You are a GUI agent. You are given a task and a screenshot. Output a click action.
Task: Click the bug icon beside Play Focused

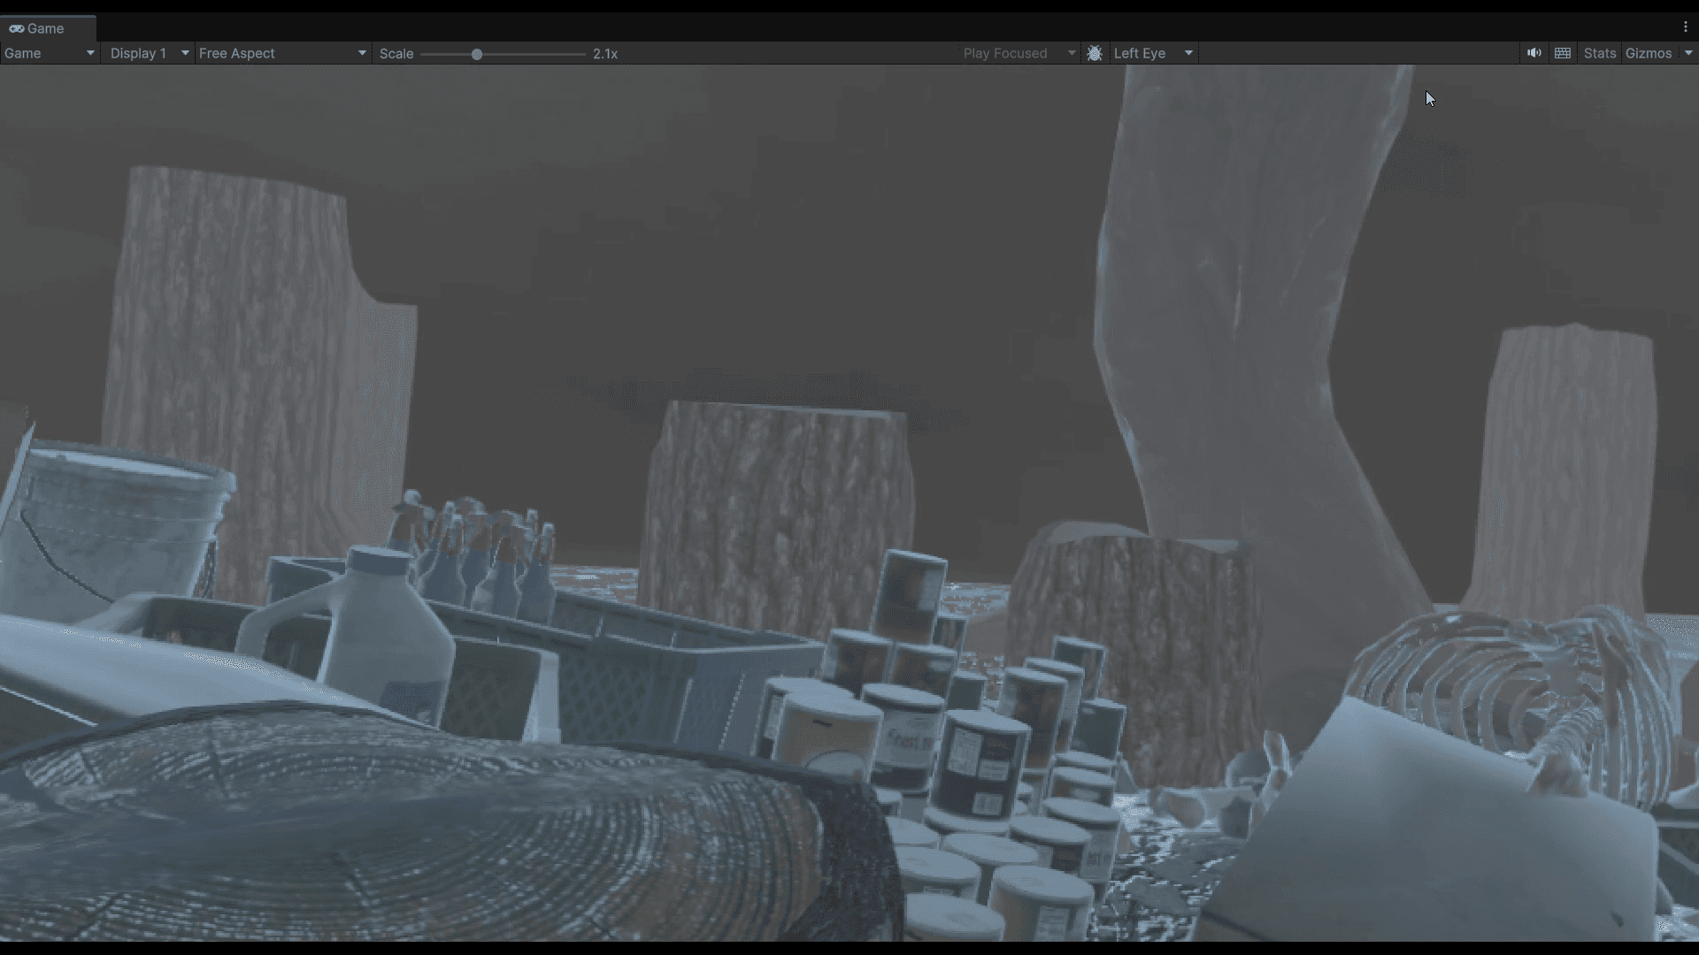[x=1095, y=53]
